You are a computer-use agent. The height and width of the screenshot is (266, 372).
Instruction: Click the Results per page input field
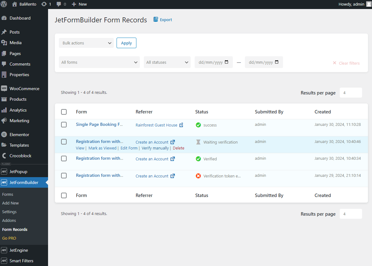point(351,92)
